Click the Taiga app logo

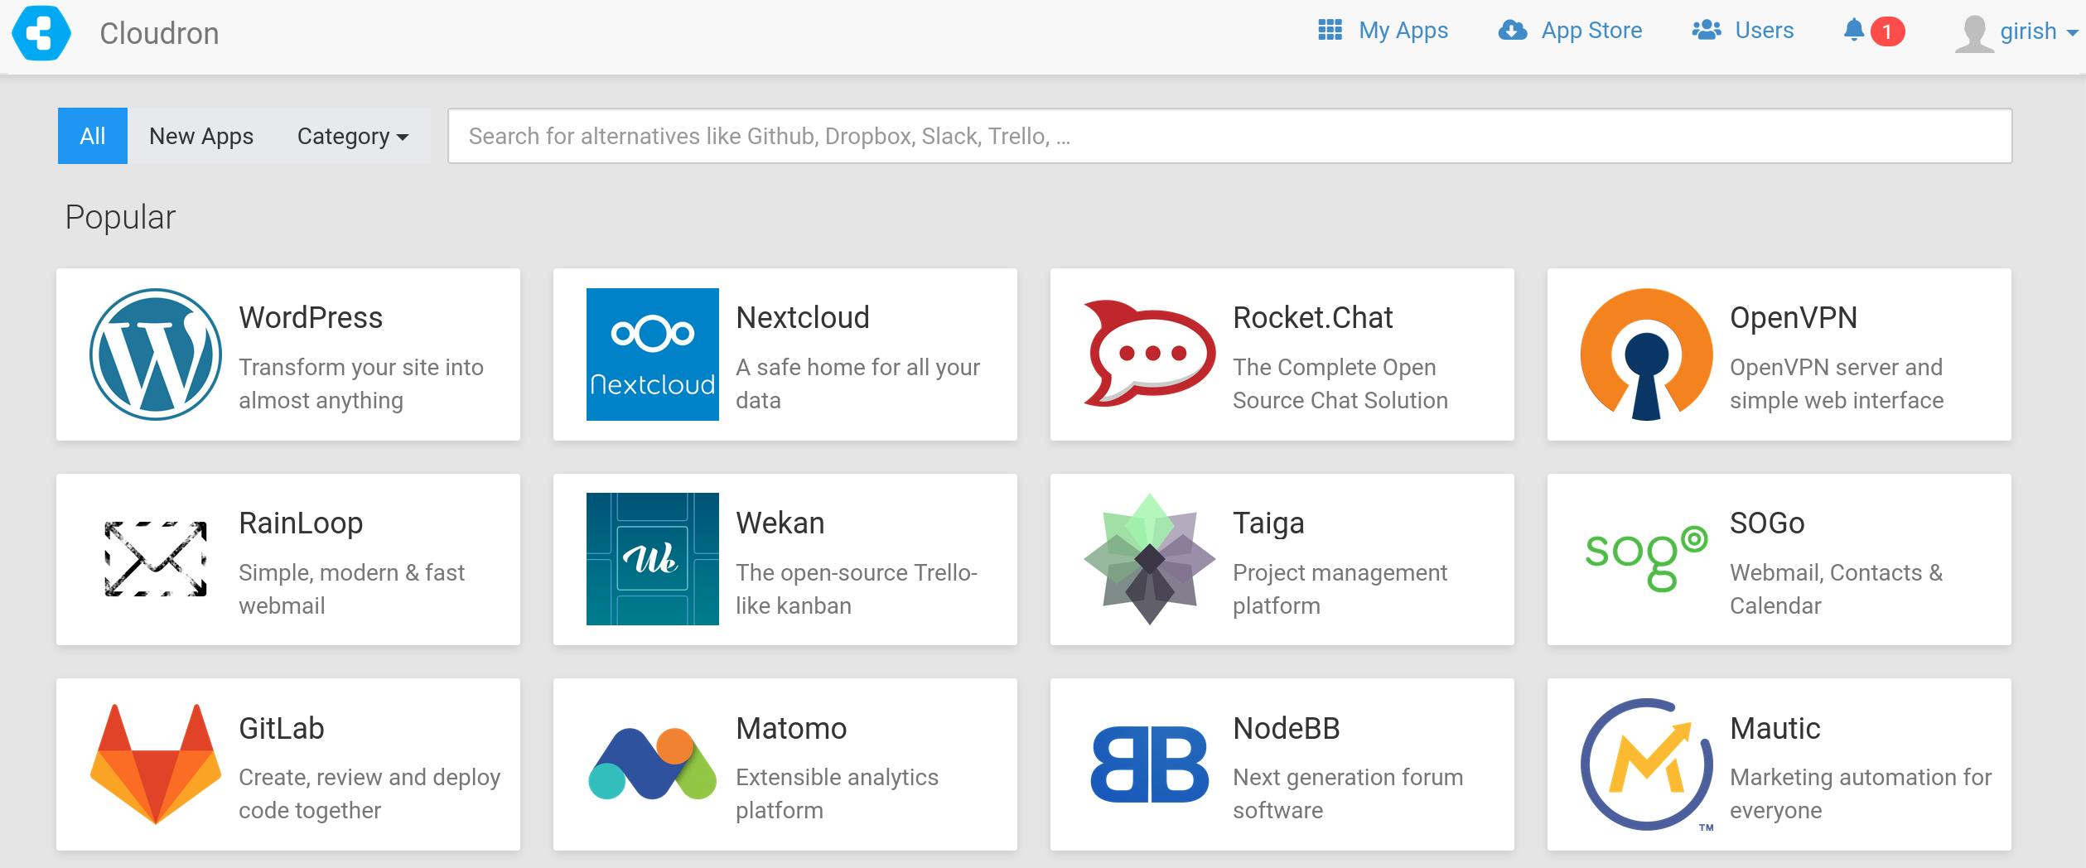coord(1150,559)
